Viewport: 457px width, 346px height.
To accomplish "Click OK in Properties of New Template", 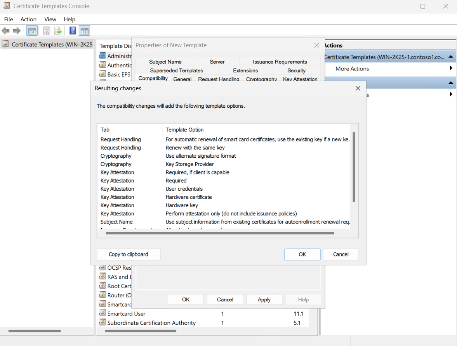I will click(186, 300).
